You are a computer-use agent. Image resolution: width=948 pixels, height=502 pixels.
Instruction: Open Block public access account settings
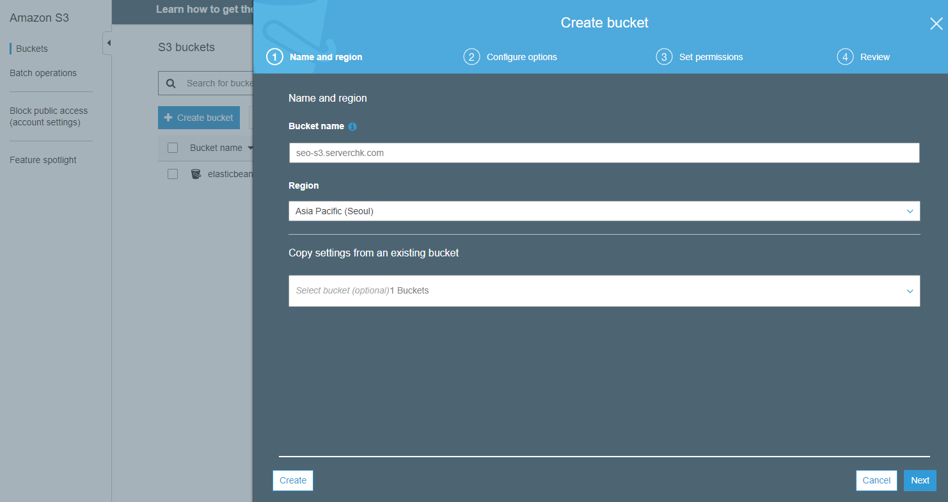click(x=49, y=116)
